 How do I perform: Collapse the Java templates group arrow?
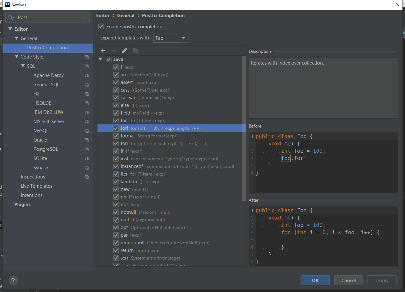[101, 59]
